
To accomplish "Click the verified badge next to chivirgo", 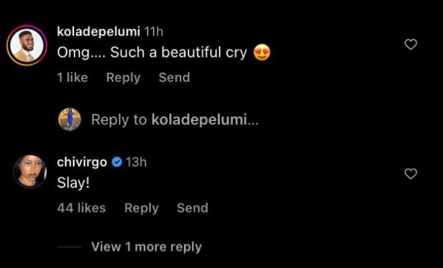I will click(116, 162).
